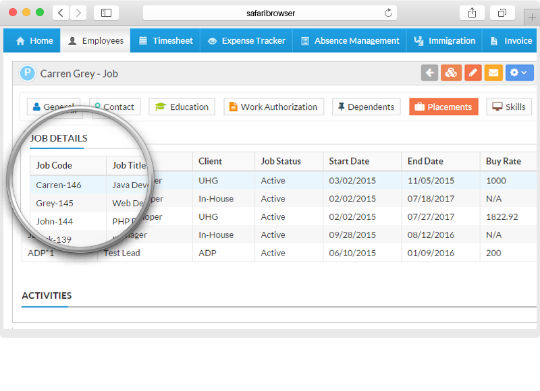
Task: Go back in browser history
Action: pos(61,13)
